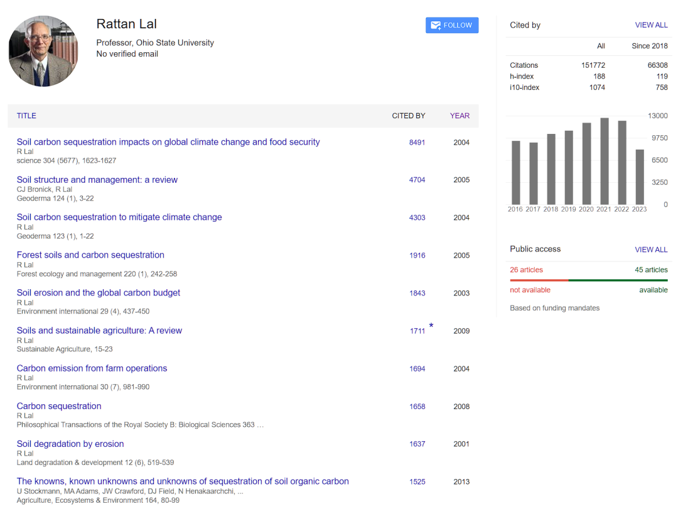This screenshot has height=511, width=678.
Task: Open the 45 articles available link
Action: coord(651,270)
